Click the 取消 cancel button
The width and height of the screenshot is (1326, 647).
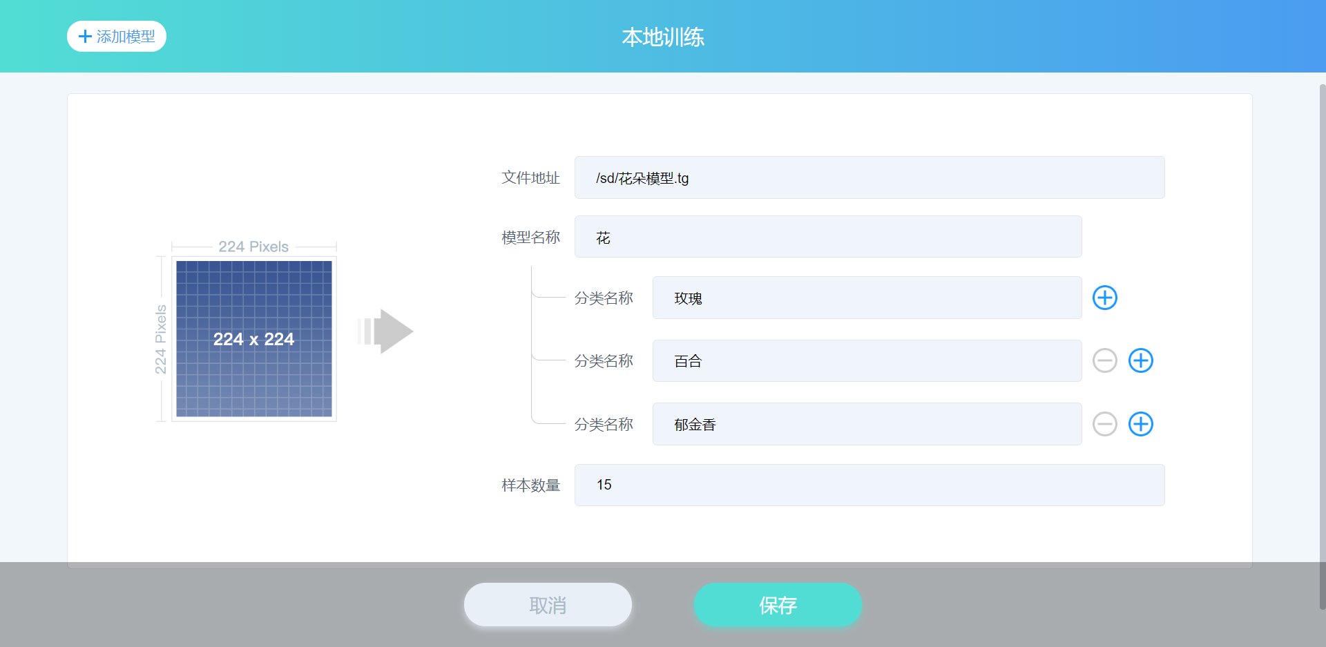(x=548, y=605)
